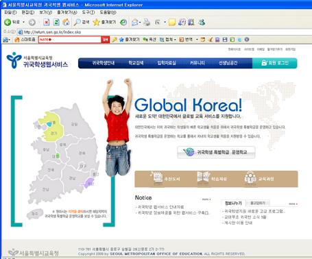Click the round gray settings icon ending the NATE toolbar
312x259 pixels.
pyautogui.click(x=247, y=40)
